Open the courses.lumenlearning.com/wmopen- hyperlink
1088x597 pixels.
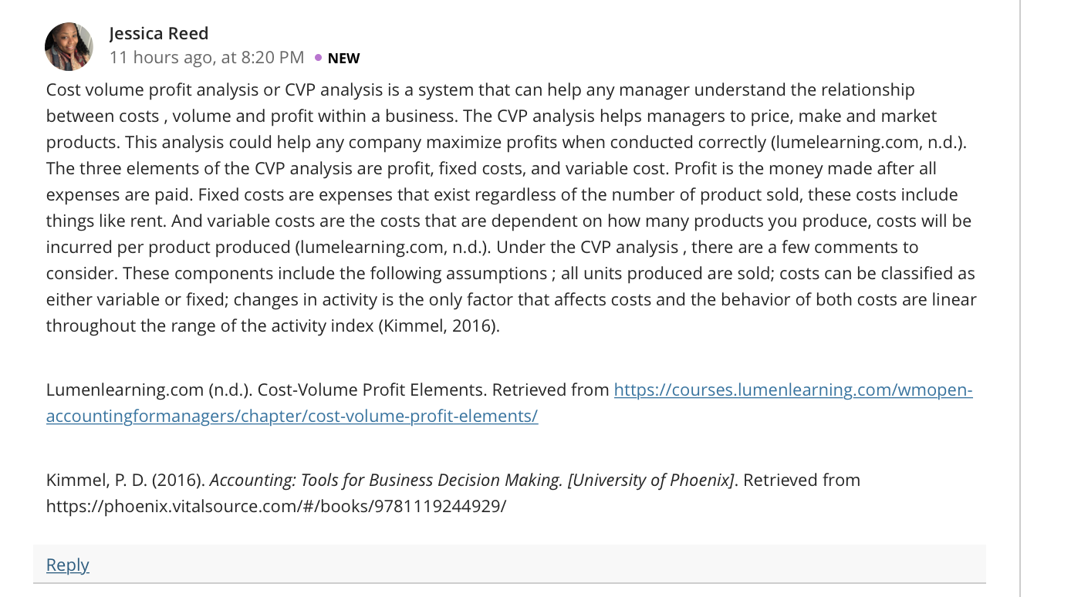[793, 390]
